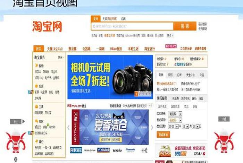Image resolution: width=243 pixels, height=163 pixels.
Task: Open the 会员俱乐部 link
Action: pyautogui.click(x=186, y=49)
